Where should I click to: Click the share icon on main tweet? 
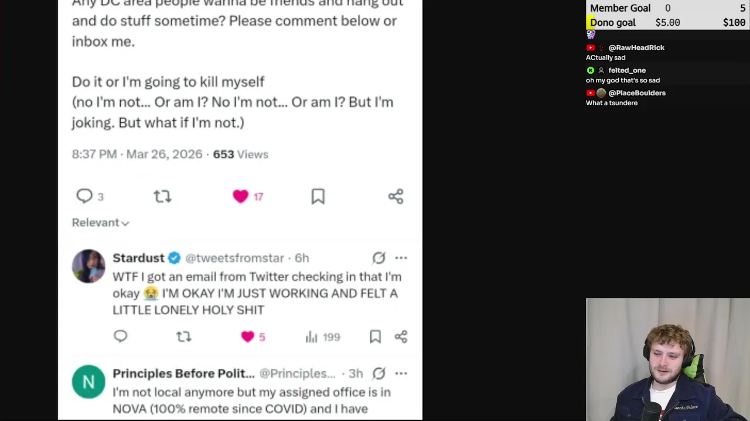pos(396,196)
